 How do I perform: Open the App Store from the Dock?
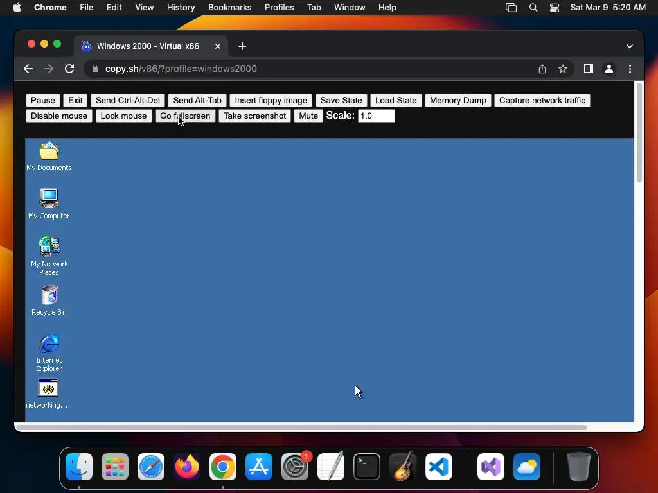[259, 466]
